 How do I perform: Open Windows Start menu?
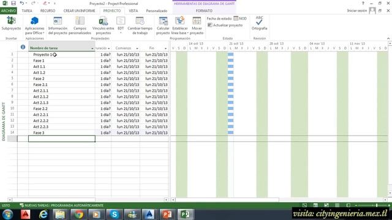(x=8, y=215)
